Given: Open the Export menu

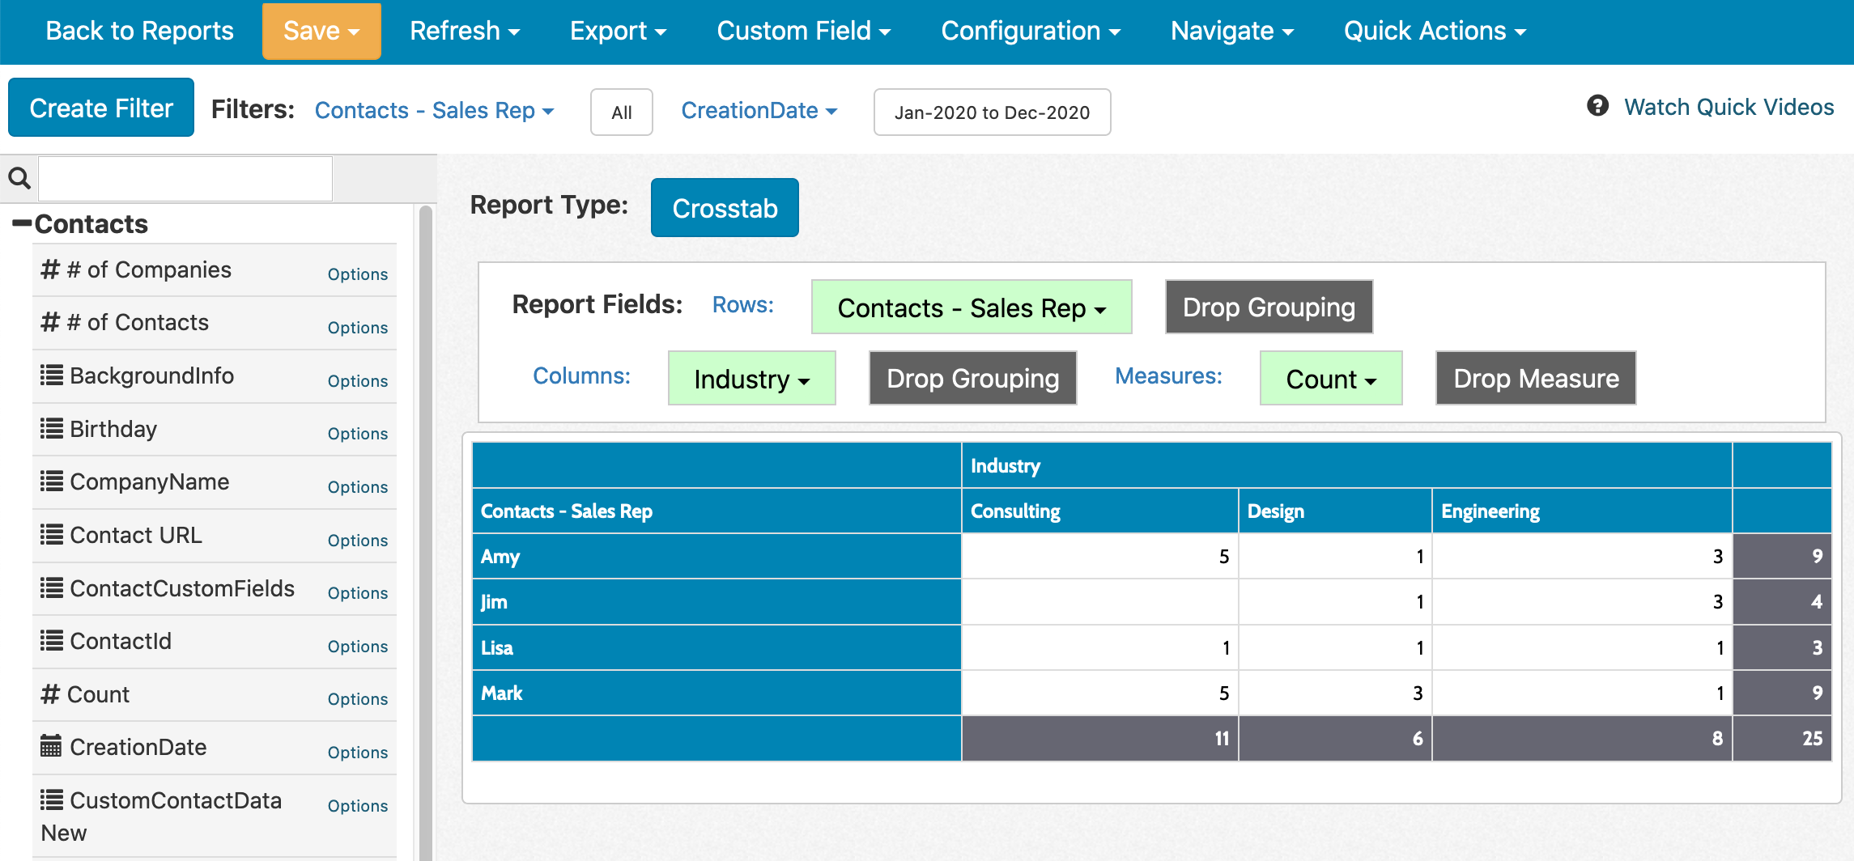Looking at the screenshot, I should tap(618, 31).
